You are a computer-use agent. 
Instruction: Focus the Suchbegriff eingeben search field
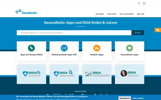pos(74,33)
